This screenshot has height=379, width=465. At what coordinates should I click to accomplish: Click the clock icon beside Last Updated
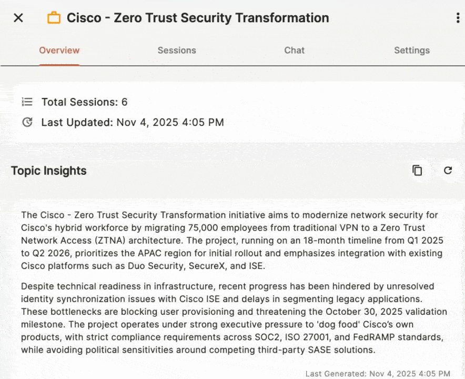pos(27,122)
